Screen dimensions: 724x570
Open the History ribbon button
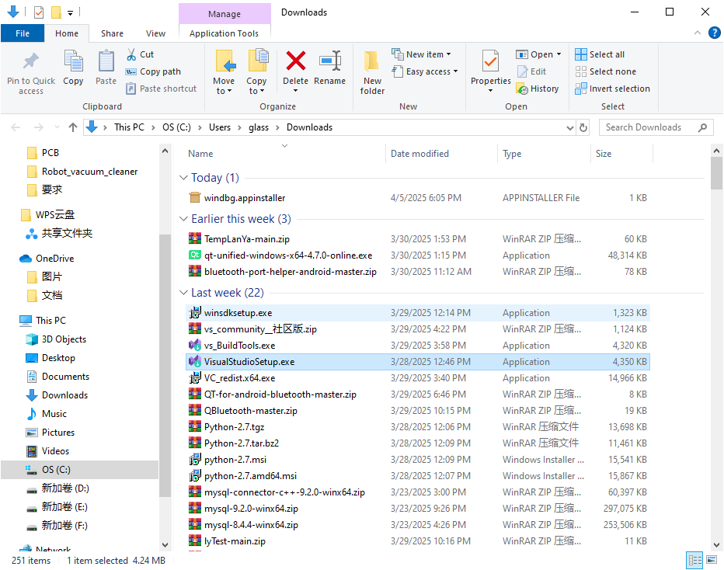tap(538, 89)
